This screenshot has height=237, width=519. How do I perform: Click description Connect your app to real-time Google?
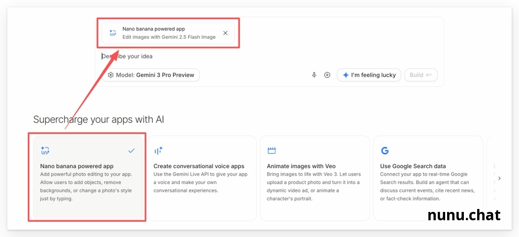pos(427,186)
